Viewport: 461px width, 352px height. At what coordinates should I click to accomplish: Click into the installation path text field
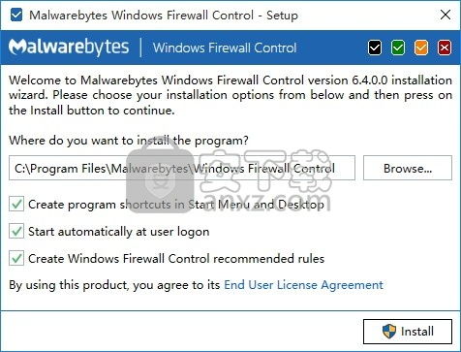pos(182,168)
